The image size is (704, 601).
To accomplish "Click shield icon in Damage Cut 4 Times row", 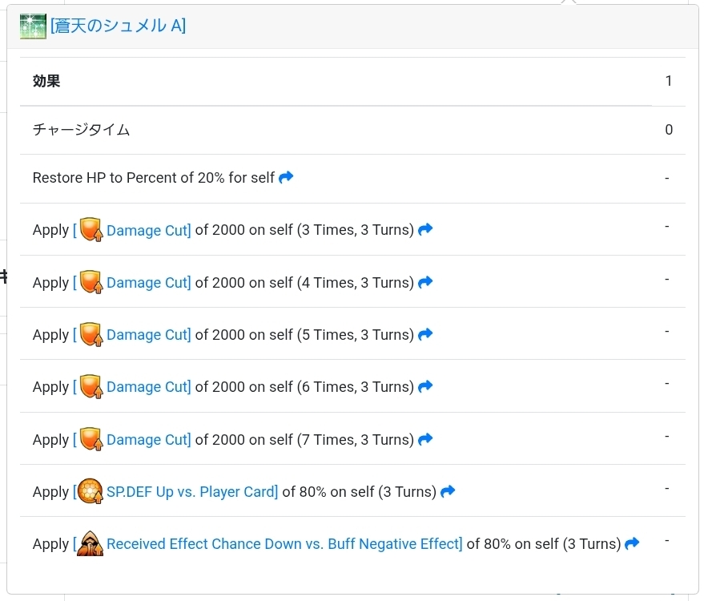I will pyautogui.click(x=91, y=282).
